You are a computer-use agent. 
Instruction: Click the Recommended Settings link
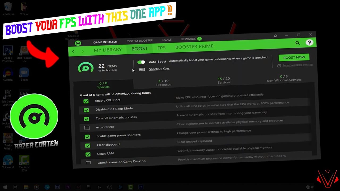[297, 65]
